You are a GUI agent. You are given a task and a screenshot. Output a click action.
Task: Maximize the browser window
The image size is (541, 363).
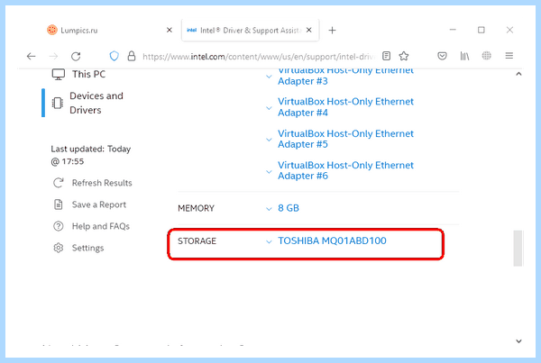481,30
